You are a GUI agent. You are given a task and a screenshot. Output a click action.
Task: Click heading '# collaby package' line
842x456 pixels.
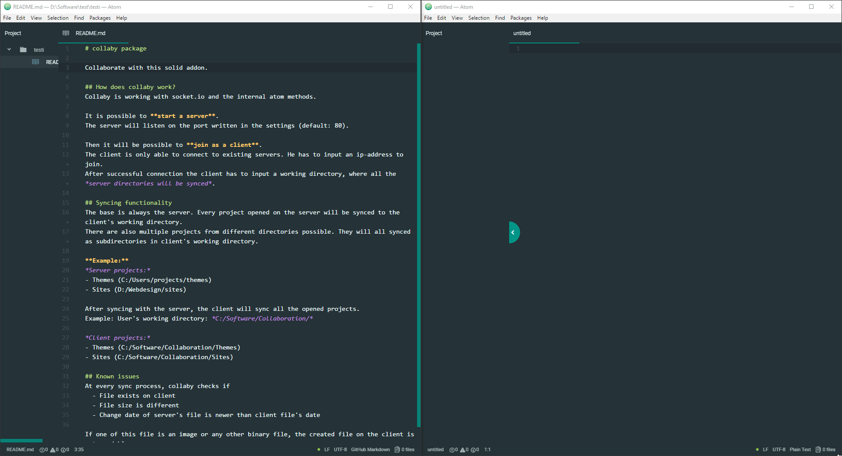click(x=116, y=48)
